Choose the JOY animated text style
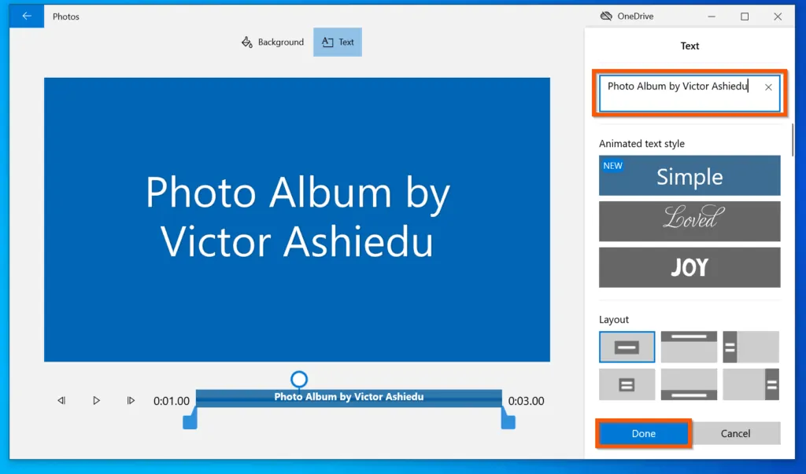 [x=689, y=267]
